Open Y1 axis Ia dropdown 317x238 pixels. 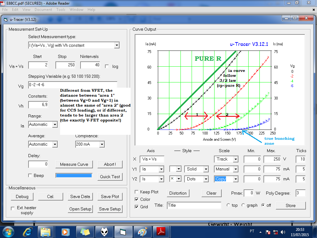click(161, 169)
